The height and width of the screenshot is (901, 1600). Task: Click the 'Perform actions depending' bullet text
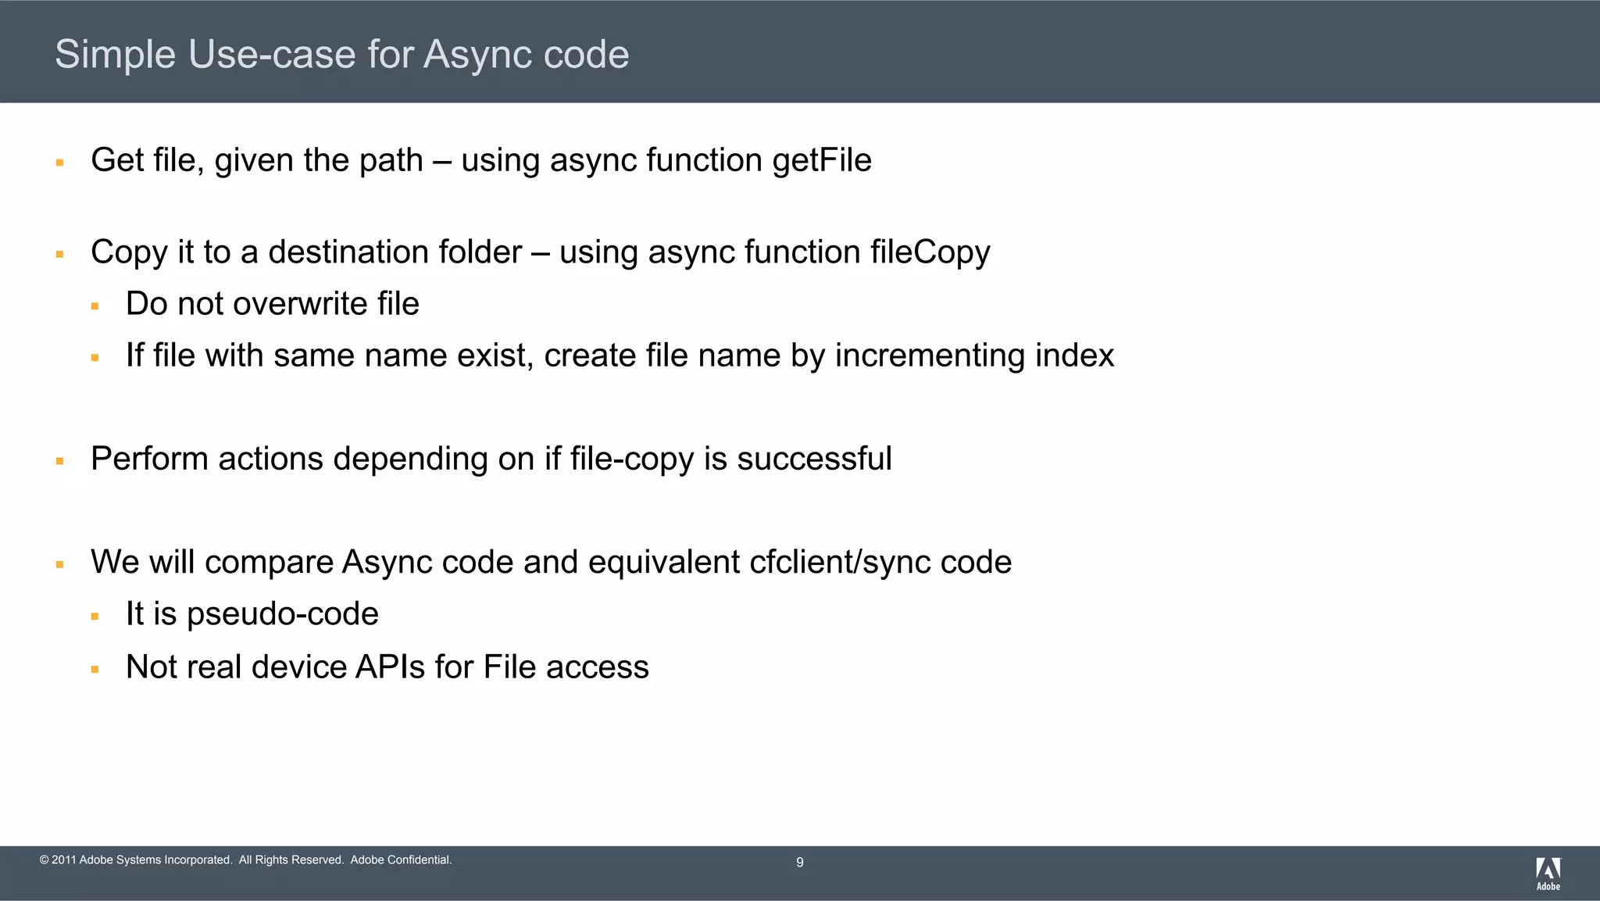point(491,459)
